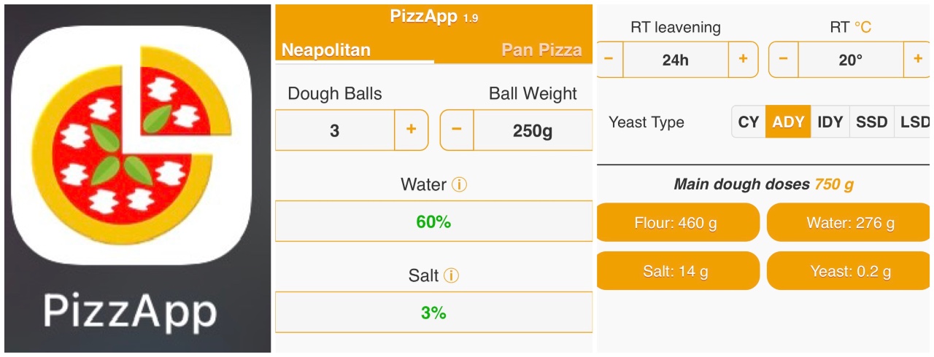This screenshot has width=934, height=357.
Task: Select IDY yeast type
Action: (x=830, y=122)
